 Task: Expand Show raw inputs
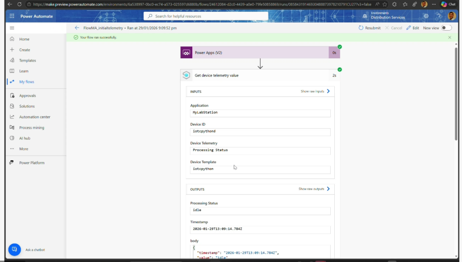[x=315, y=91]
